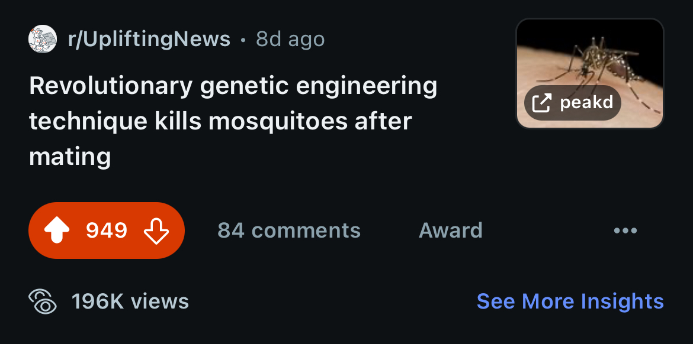The width and height of the screenshot is (693, 344).
Task: Open the post title starting with Revolutionary
Action: 233,121
